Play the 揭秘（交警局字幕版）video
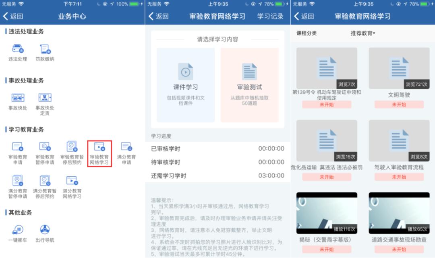435x258 pixels. 327,212
